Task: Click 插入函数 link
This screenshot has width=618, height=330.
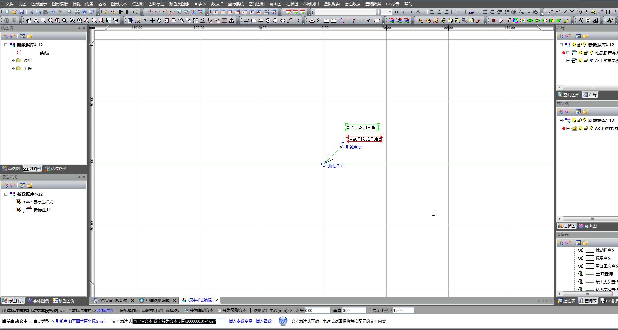Action: pos(264,321)
